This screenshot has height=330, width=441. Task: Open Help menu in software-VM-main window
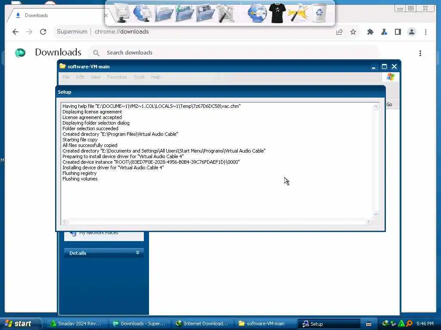point(155,77)
